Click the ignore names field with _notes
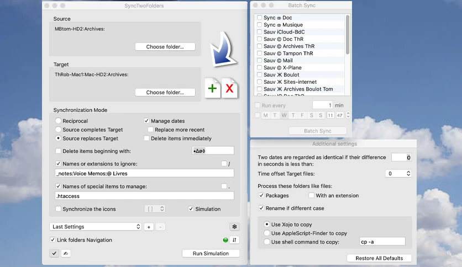Screen dimensions: 462x267 point(145,173)
